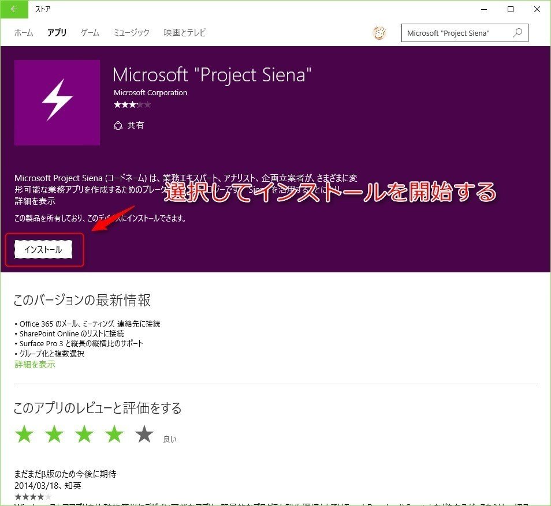Rate the app two stars

tap(54, 434)
